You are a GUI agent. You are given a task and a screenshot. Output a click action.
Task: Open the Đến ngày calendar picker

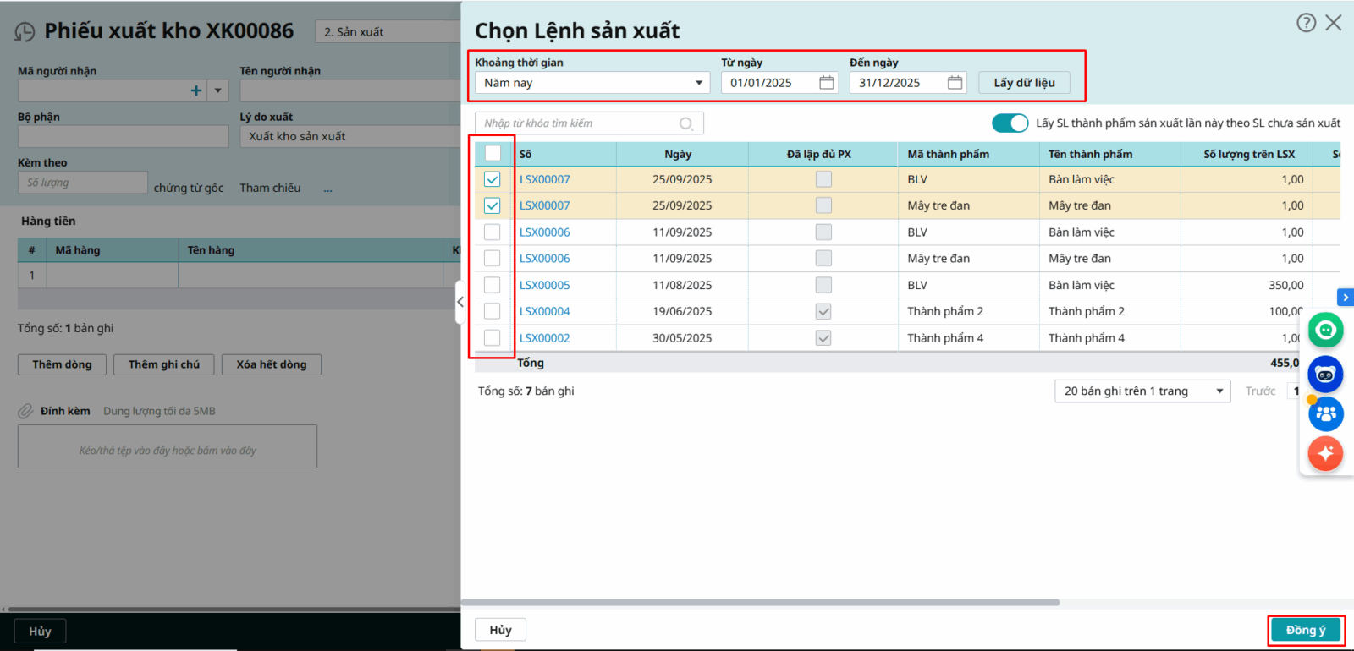coord(955,83)
